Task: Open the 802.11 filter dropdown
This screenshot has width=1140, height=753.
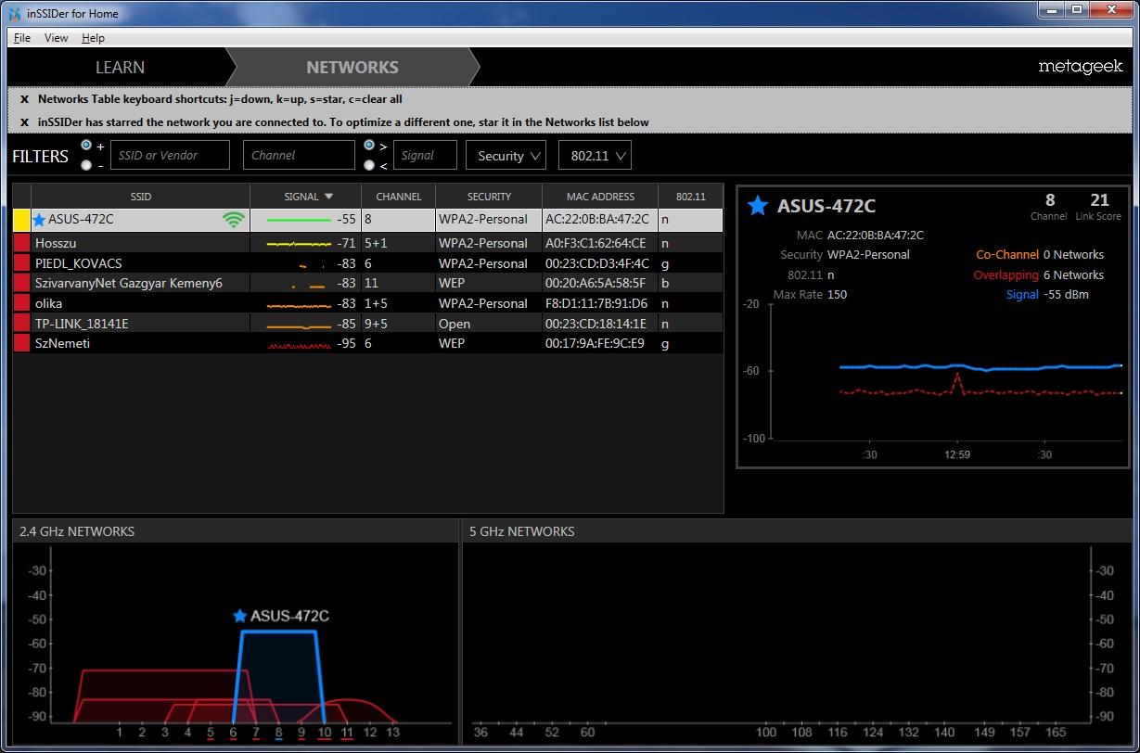Action: pyautogui.click(x=595, y=156)
